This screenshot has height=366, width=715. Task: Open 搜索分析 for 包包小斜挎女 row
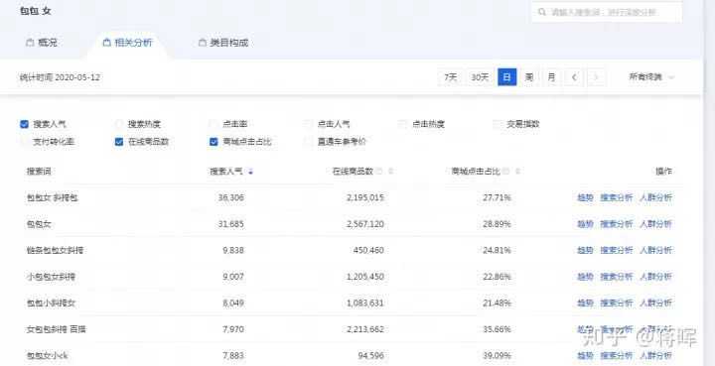click(x=617, y=304)
